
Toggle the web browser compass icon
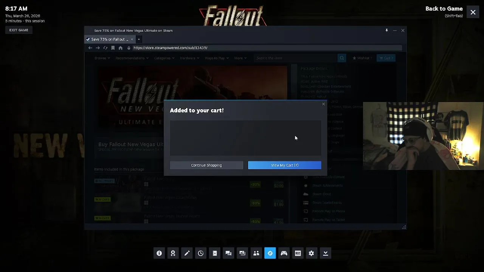[x=270, y=253]
